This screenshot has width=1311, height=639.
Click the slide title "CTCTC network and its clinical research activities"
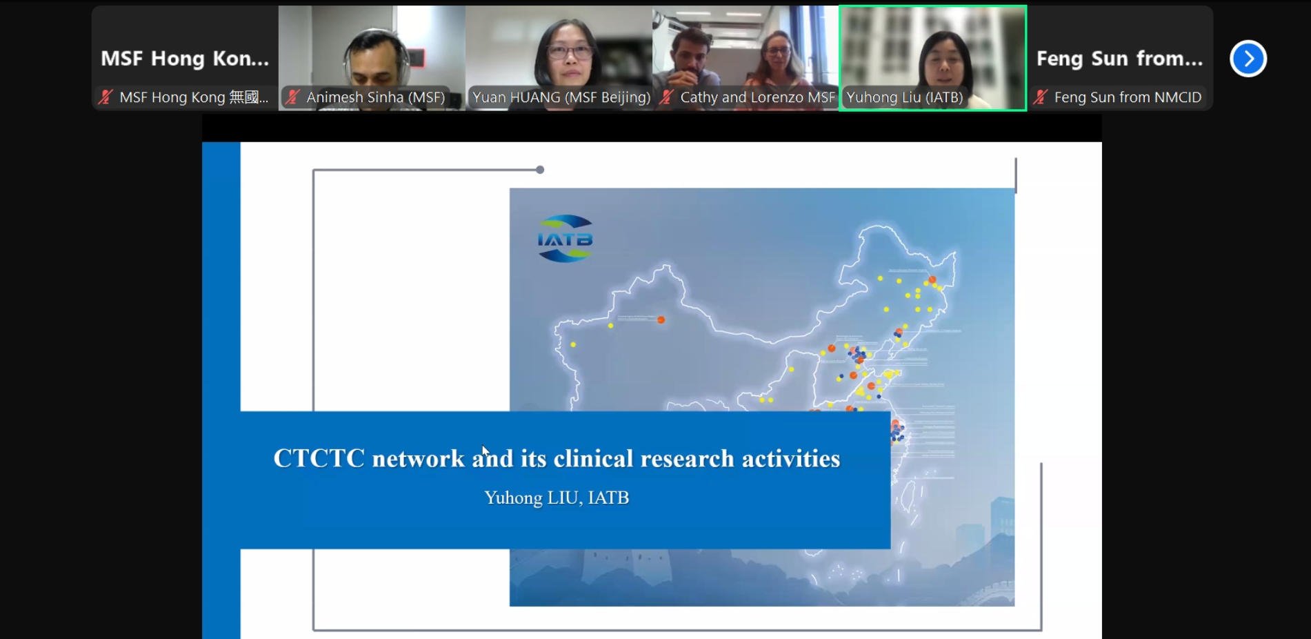tap(557, 458)
